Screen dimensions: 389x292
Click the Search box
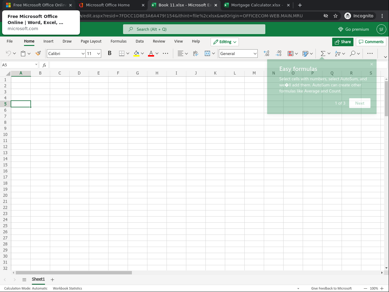[x=194, y=29]
